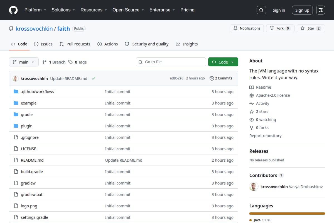Click the Sign up button

click(x=302, y=10)
